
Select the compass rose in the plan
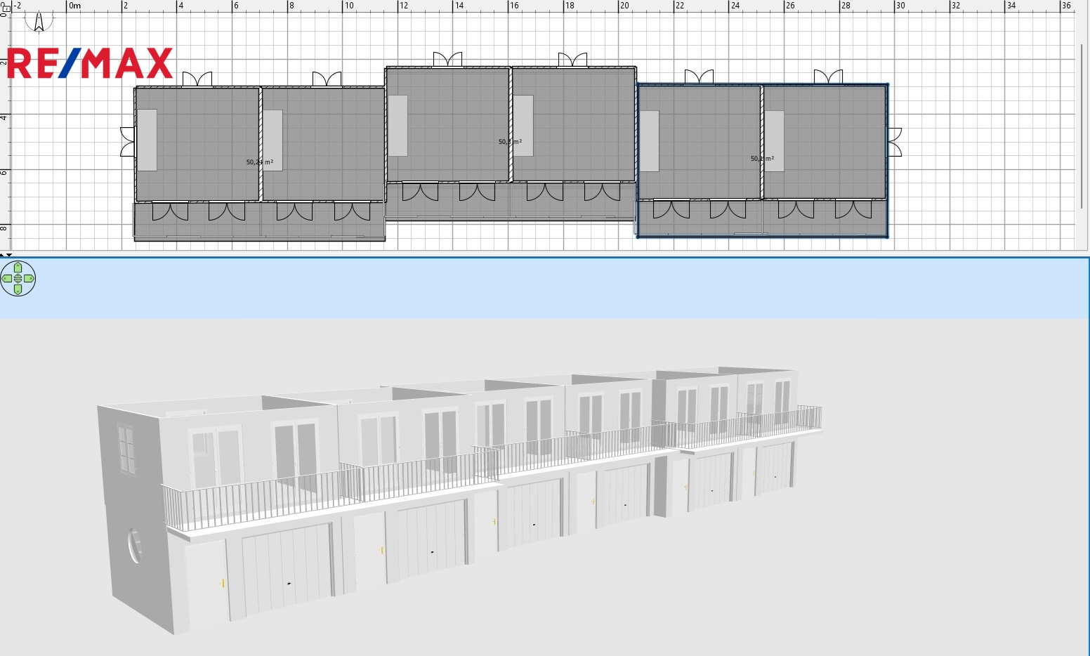(39, 21)
